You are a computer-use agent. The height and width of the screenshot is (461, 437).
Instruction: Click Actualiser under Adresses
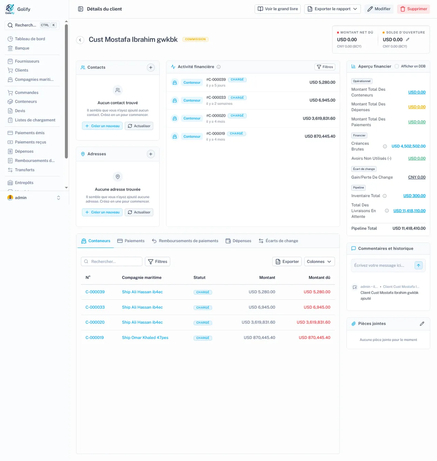point(139,212)
